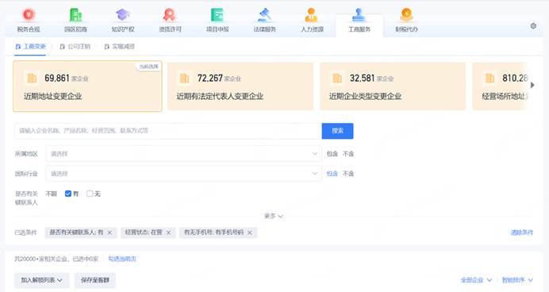Open the 知识产权 graduation cap icon
The height and width of the screenshot is (292, 549).
122,15
